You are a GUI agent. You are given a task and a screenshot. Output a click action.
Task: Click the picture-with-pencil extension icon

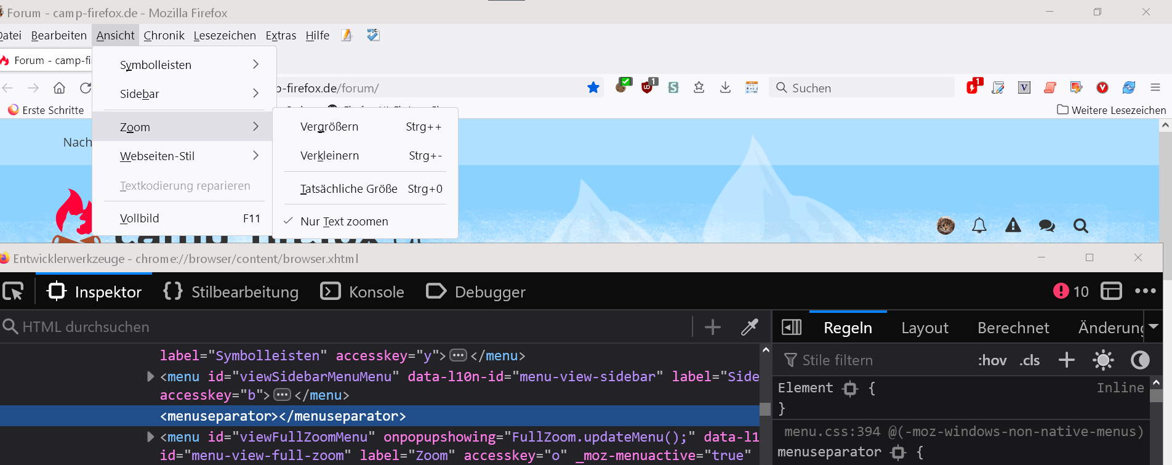1076,87
